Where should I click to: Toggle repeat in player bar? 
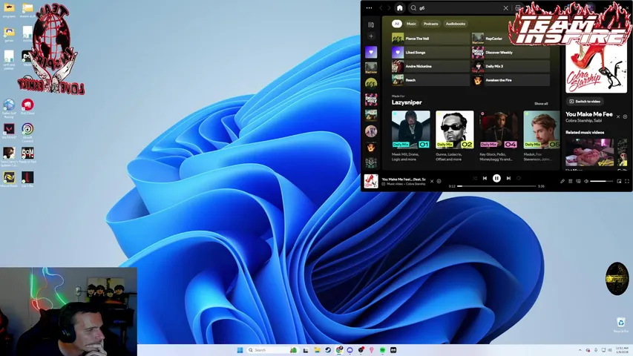pyautogui.click(x=519, y=178)
